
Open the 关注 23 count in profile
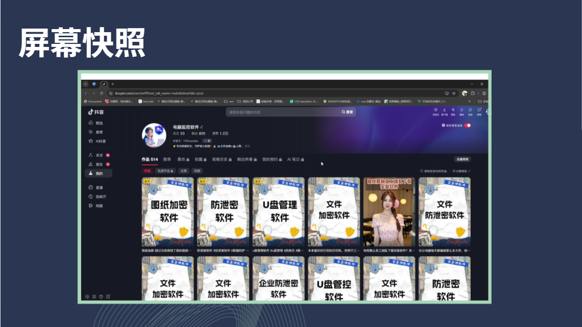(x=179, y=134)
